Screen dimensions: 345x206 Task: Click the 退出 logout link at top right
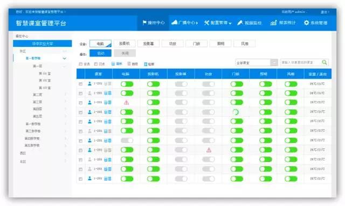325,12
